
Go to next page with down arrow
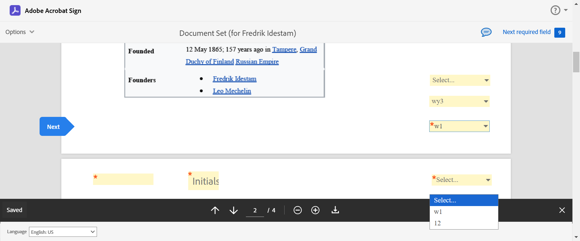(x=234, y=210)
